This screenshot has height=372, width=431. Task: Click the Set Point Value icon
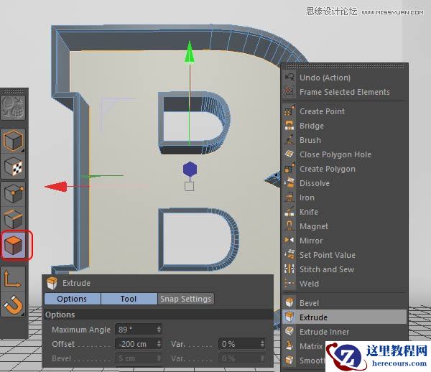coord(289,255)
